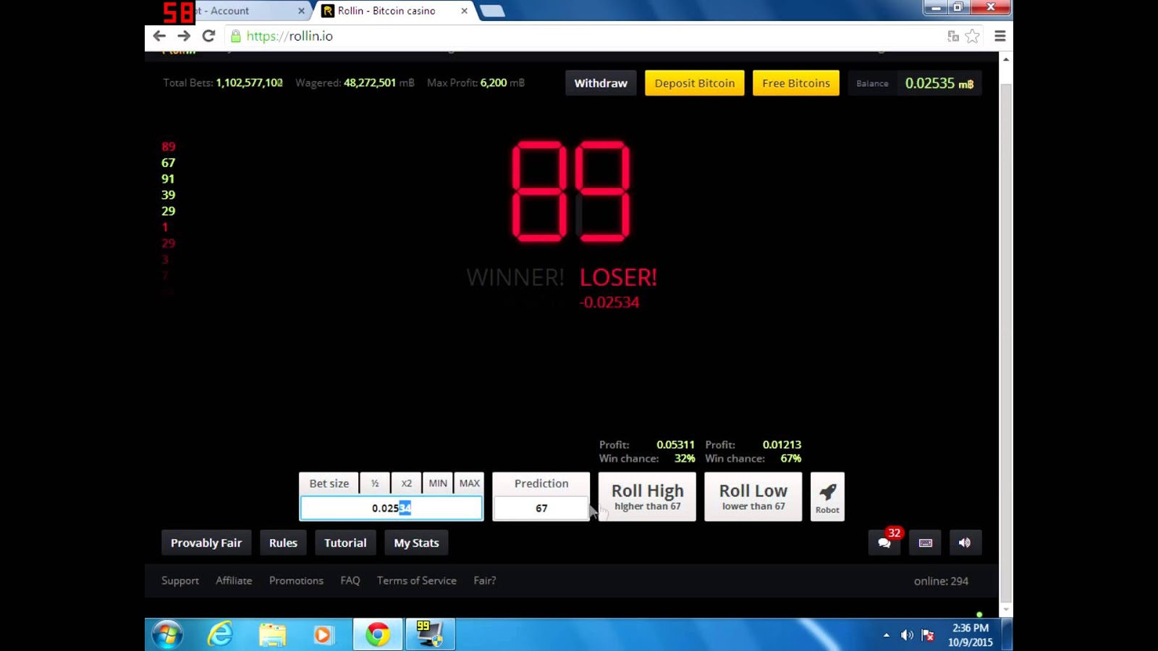1158x651 pixels.
Task: Go forward with the browser forward arrow
Action: point(184,35)
